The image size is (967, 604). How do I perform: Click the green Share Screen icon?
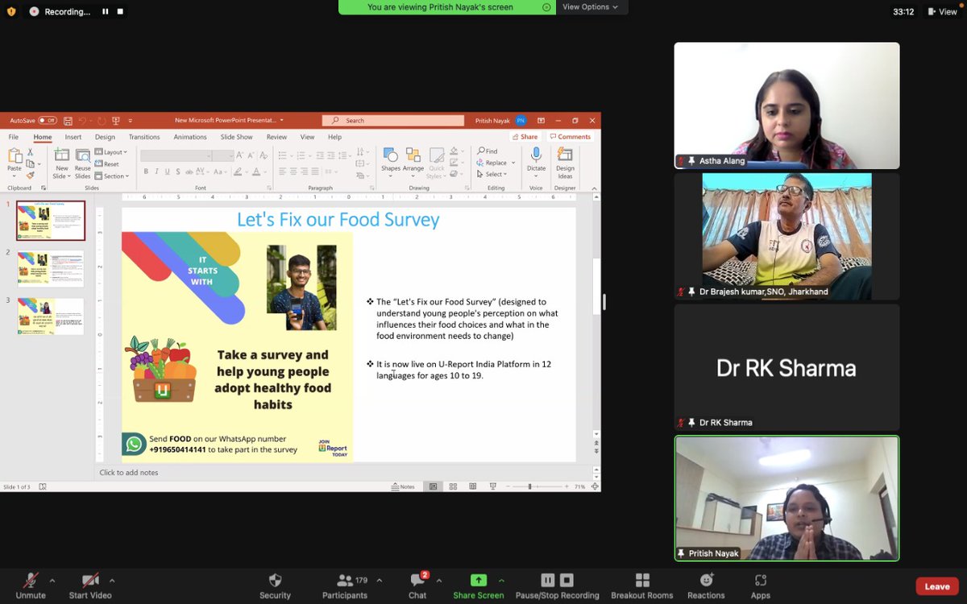click(479, 580)
